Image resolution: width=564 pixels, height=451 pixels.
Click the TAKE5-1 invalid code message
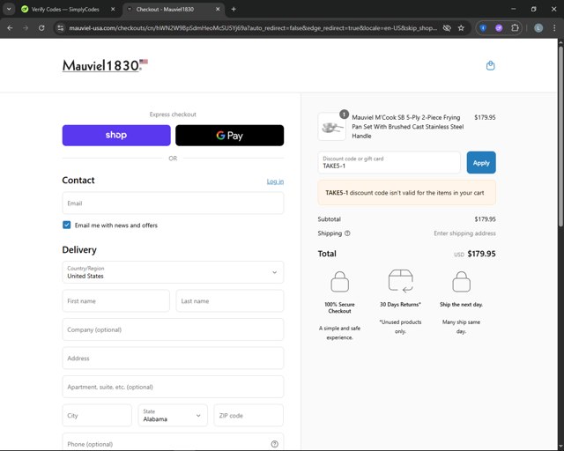click(x=407, y=193)
